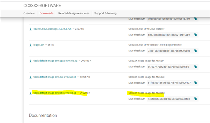Click download icon for am335x-evm image

click(31, 93)
